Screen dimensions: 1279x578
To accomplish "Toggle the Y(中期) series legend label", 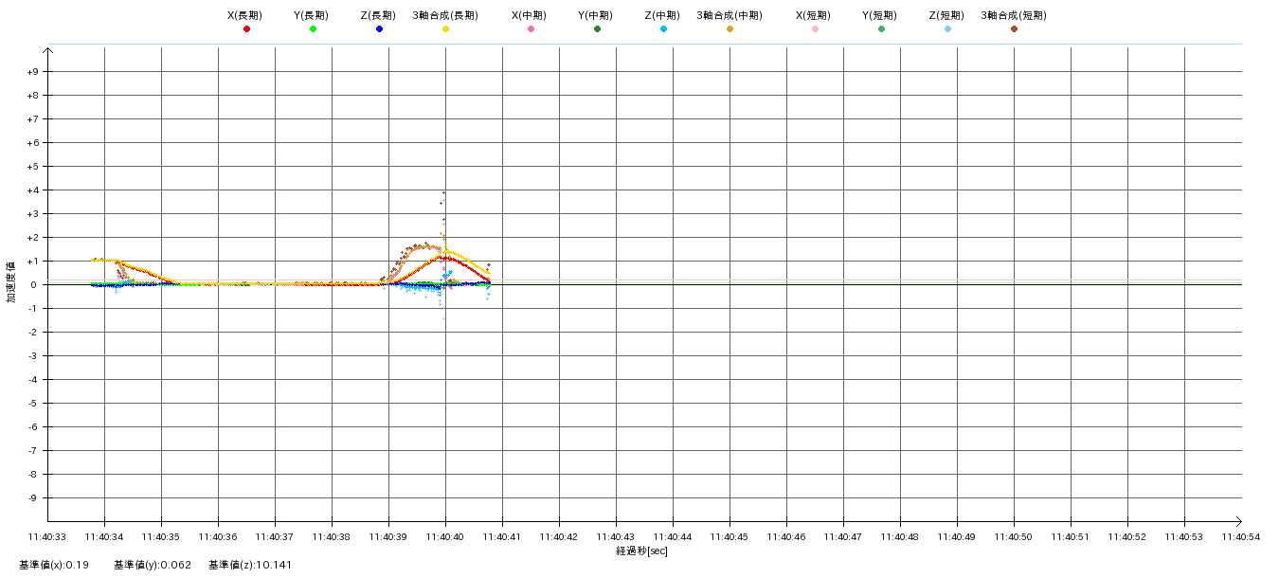I will (596, 15).
